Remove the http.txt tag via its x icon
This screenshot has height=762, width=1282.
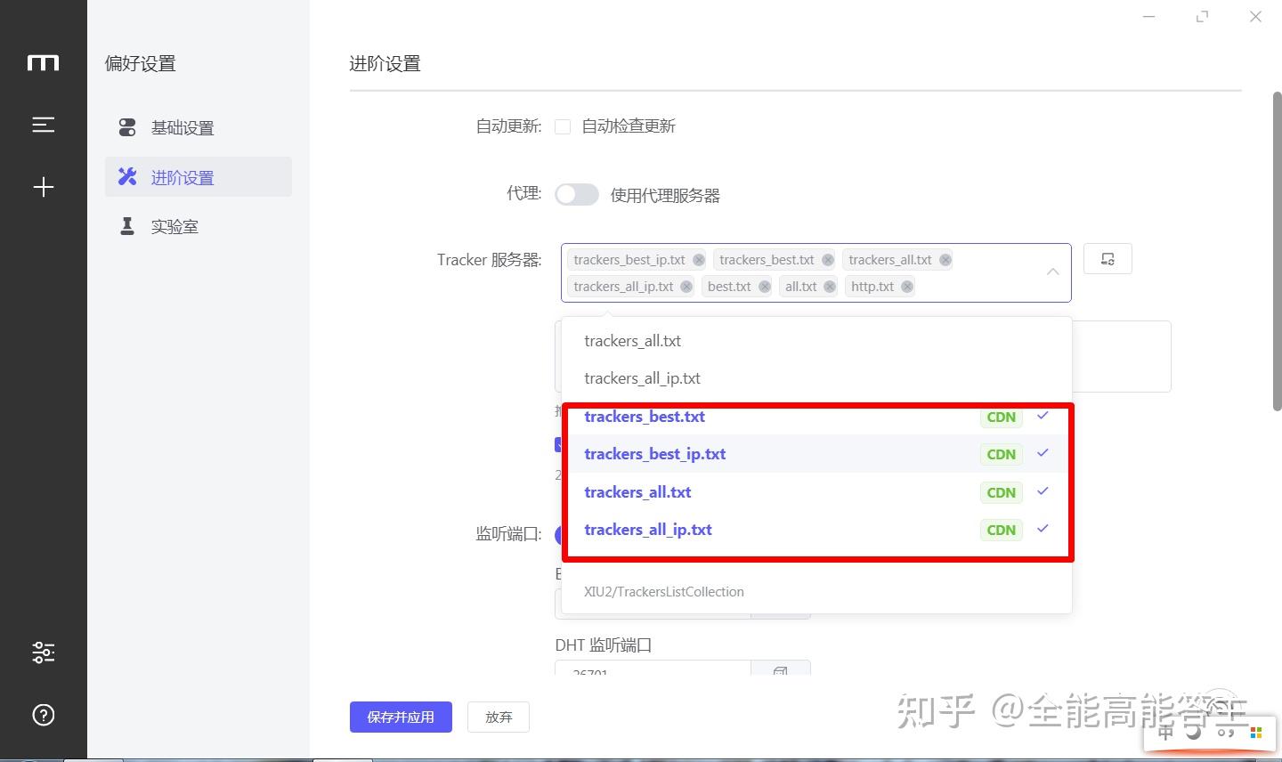[907, 286]
